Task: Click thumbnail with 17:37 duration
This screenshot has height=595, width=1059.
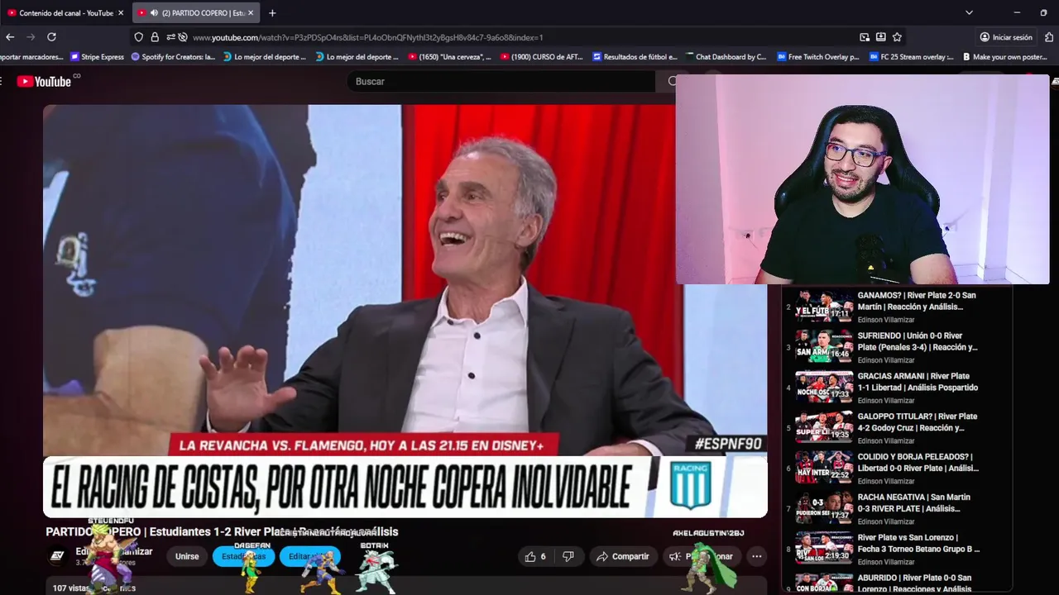Action: point(824,507)
